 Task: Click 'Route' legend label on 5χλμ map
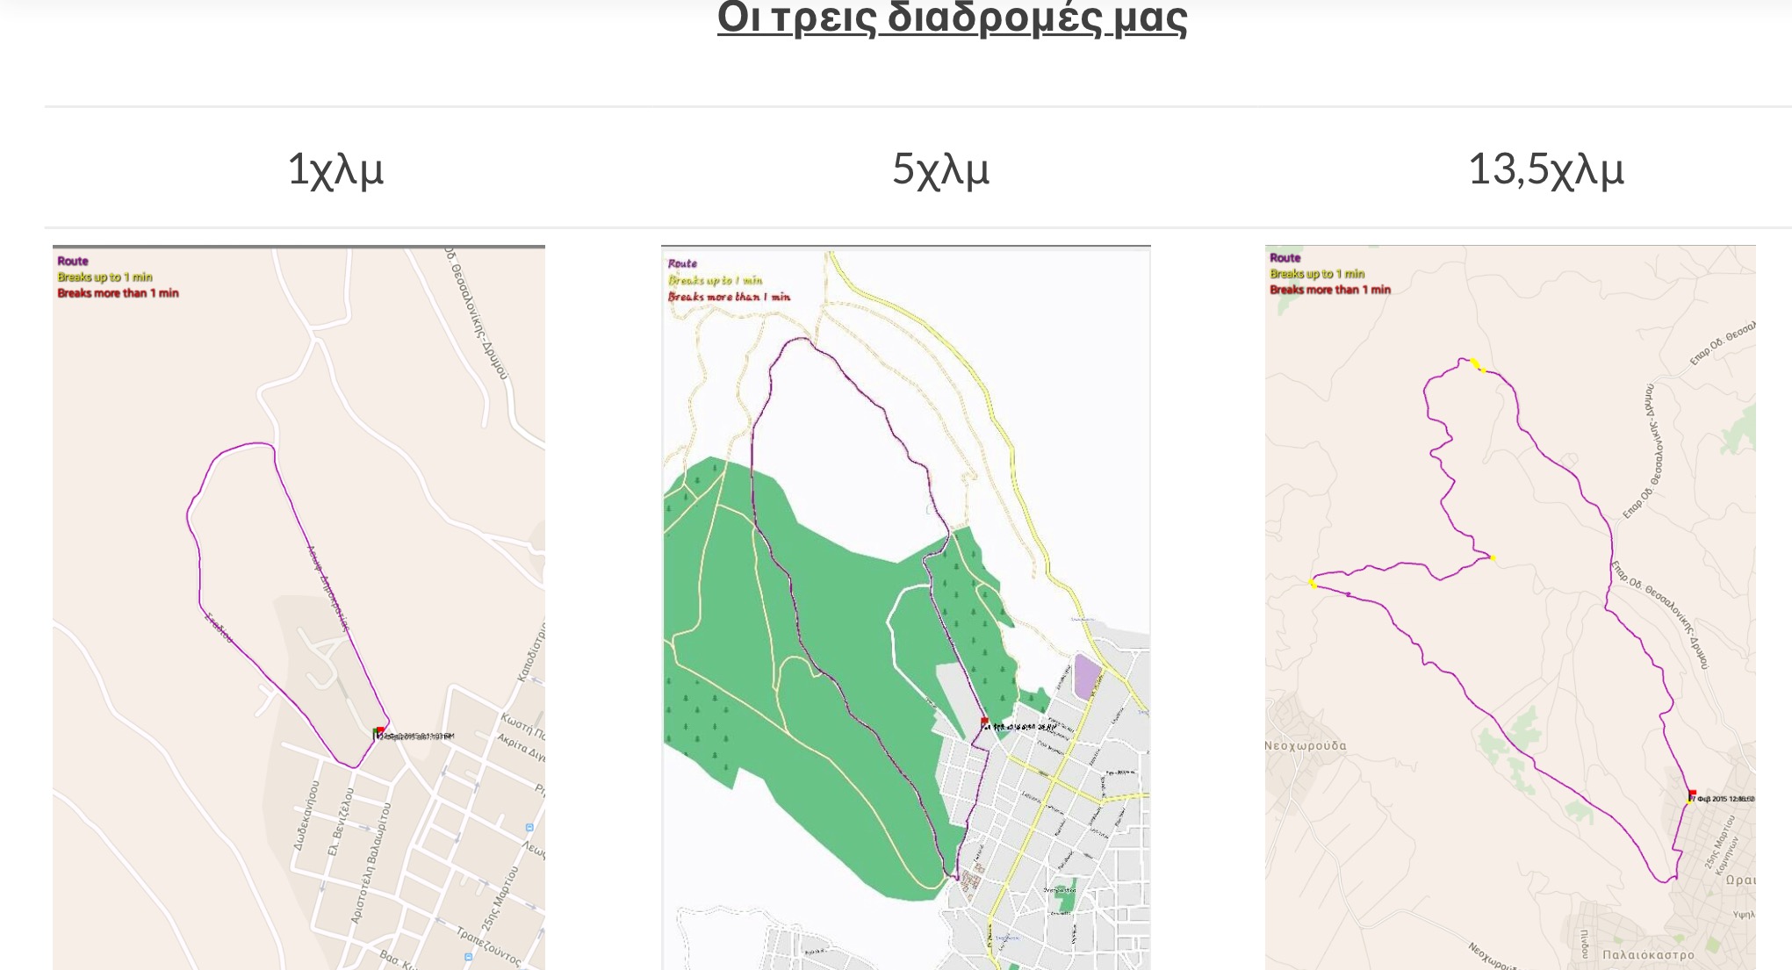pyautogui.click(x=682, y=263)
